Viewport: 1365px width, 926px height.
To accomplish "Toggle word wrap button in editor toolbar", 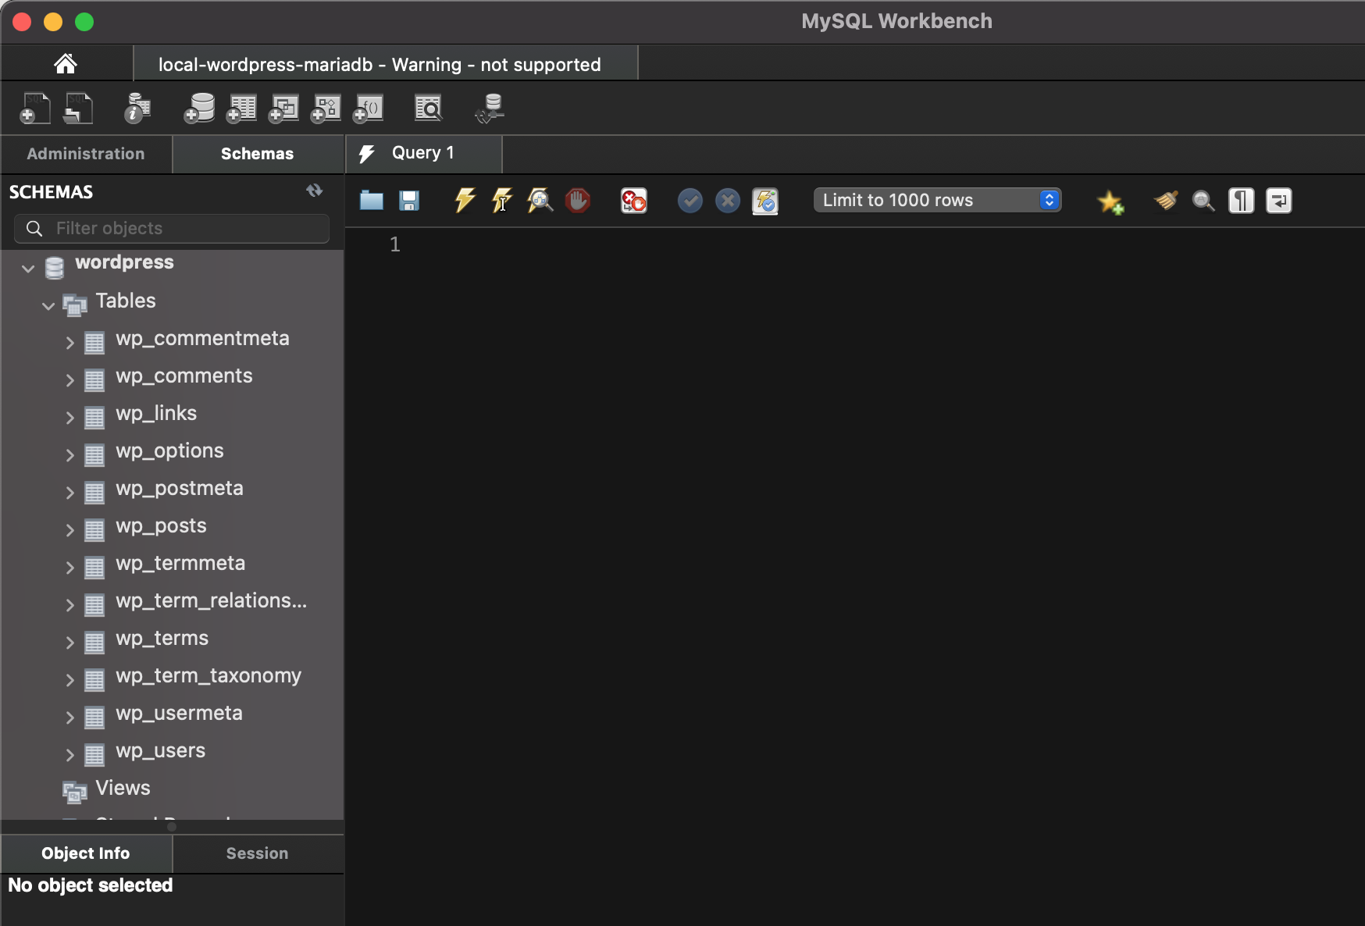I will (x=1278, y=201).
